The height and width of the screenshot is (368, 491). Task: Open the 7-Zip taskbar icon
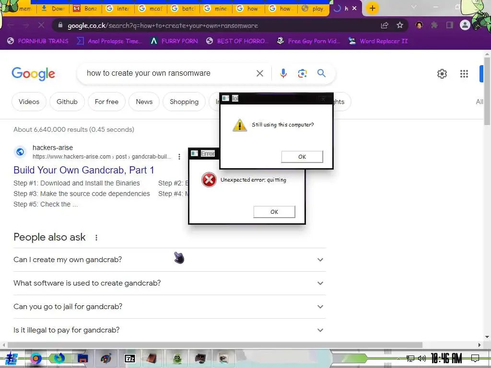click(x=129, y=358)
